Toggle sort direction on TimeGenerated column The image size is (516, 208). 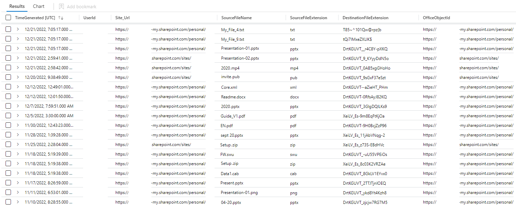pyautogui.click(x=59, y=17)
